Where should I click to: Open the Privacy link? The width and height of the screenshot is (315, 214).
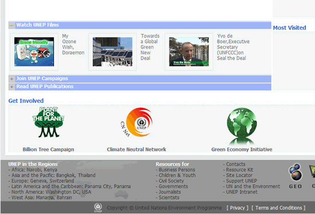pos(237,208)
